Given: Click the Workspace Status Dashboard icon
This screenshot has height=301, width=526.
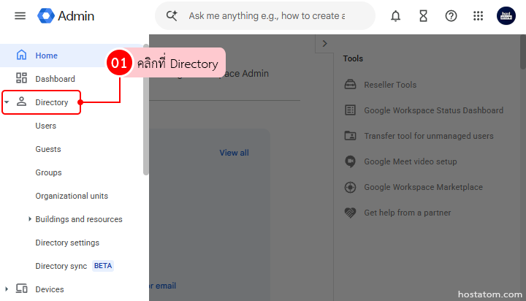Looking at the screenshot, I should point(350,110).
